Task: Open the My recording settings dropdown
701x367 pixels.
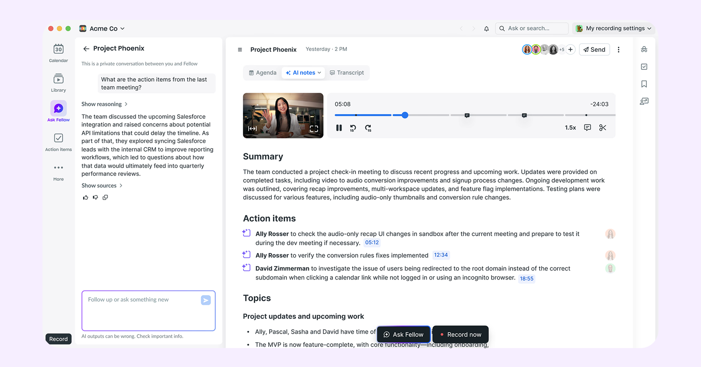Action: pos(614,28)
